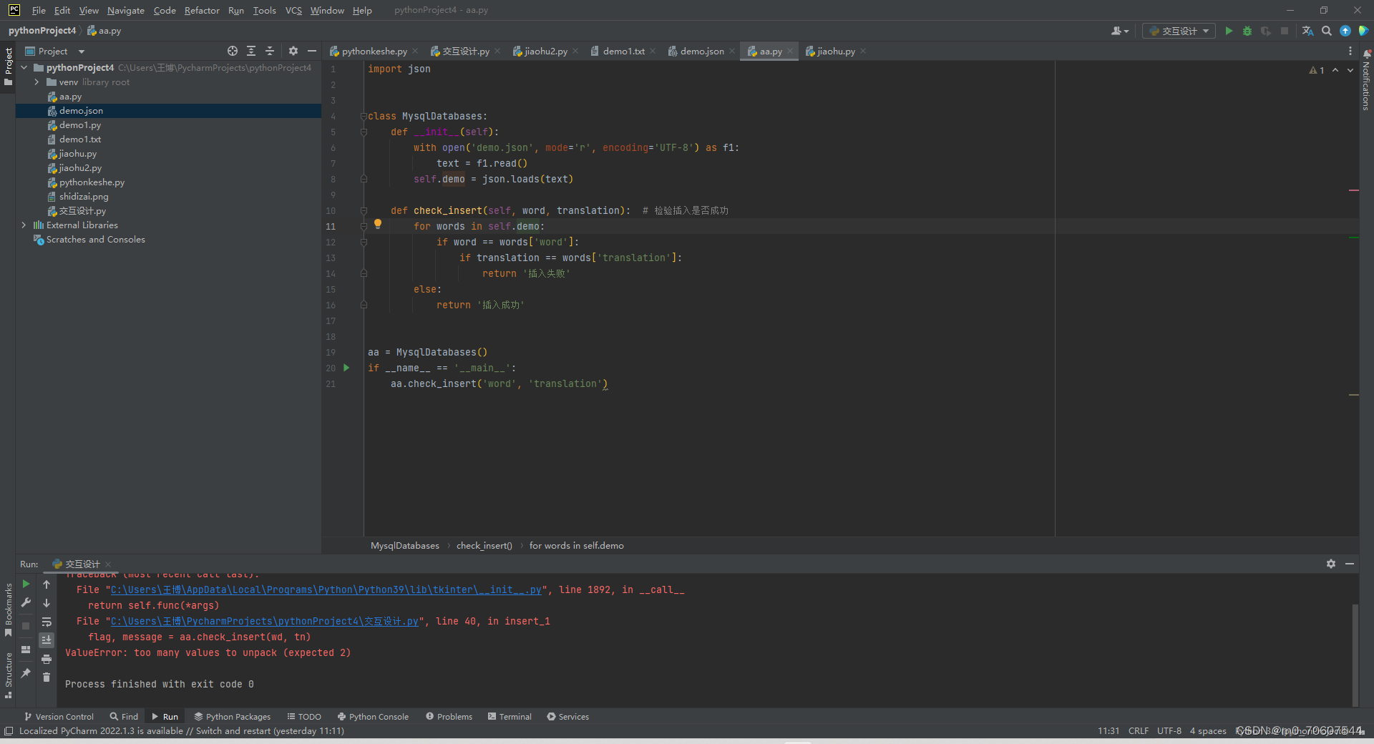The width and height of the screenshot is (1374, 744).
Task: Toggle Soft-Wrap in the Run console
Action: click(x=46, y=622)
